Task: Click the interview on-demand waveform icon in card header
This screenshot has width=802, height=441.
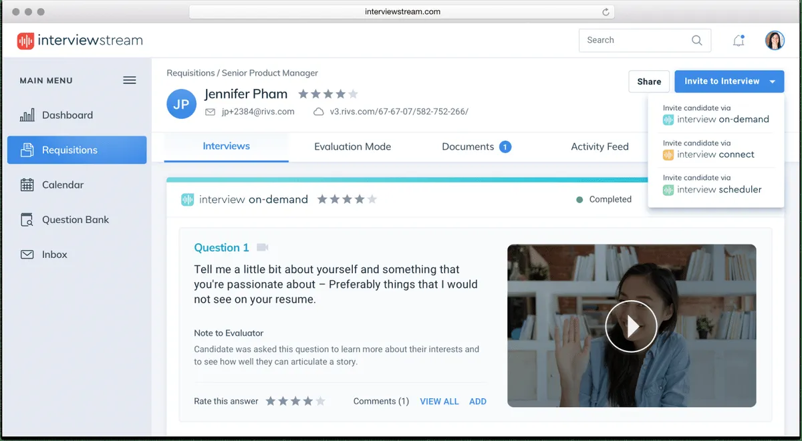Action: (x=188, y=199)
